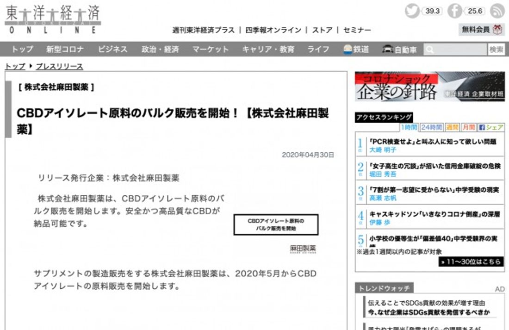Switch ranking to the 週間 tab

[x=452, y=127]
